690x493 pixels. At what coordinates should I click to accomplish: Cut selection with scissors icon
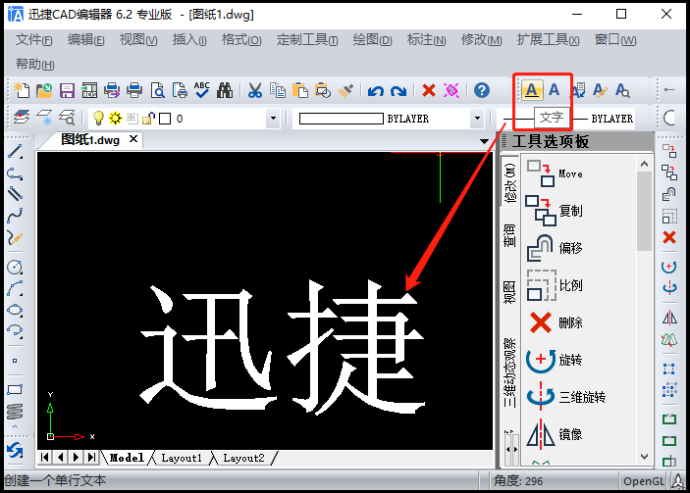click(255, 90)
